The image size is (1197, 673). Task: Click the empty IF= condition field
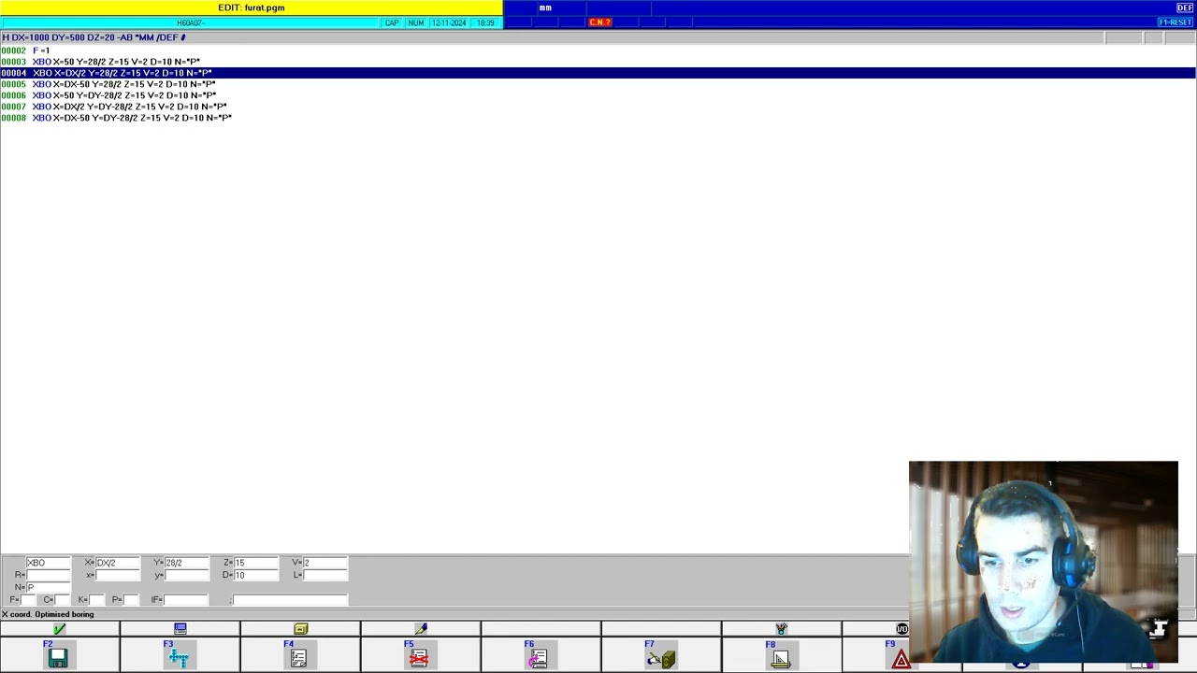tap(186, 599)
